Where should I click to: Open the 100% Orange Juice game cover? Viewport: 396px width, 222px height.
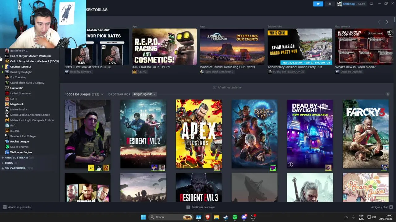(365, 187)
